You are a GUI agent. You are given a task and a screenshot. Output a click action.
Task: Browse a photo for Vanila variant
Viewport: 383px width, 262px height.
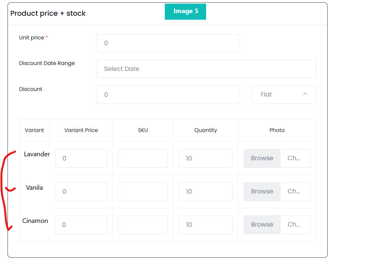click(262, 191)
